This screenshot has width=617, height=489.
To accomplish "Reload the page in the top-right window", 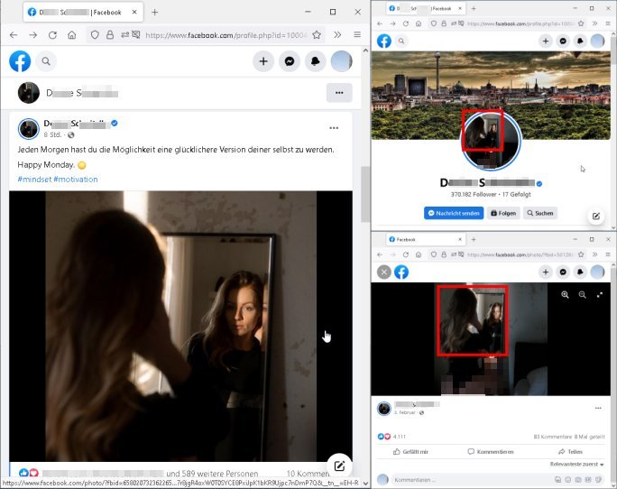I will click(406, 23).
